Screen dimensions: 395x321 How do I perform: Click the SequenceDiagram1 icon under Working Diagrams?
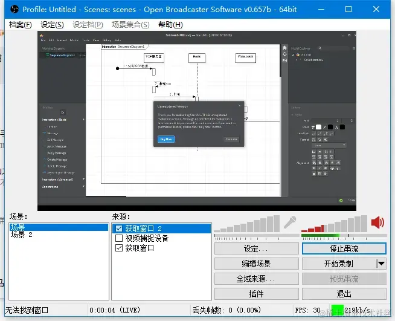pos(47,55)
